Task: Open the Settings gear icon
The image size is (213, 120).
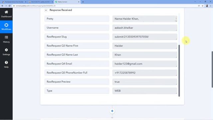Action: tap(6, 50)
